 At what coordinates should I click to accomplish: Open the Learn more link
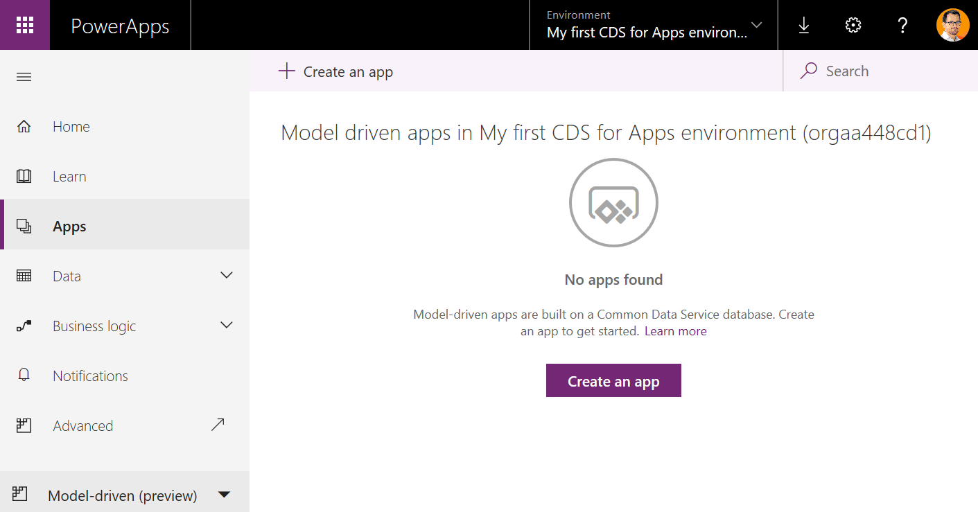(675, 331)
